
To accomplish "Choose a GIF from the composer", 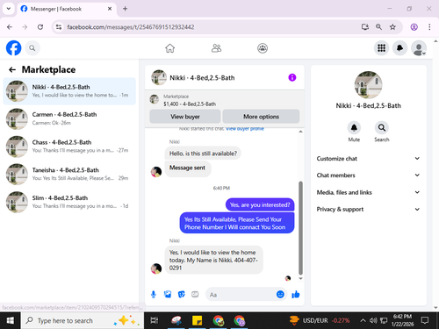I will [195, 295].
